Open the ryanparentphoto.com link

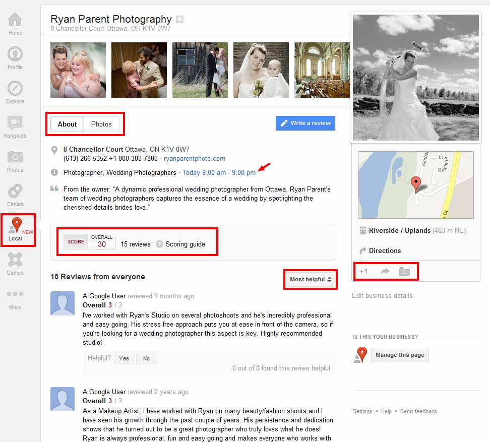coord(195,158)
